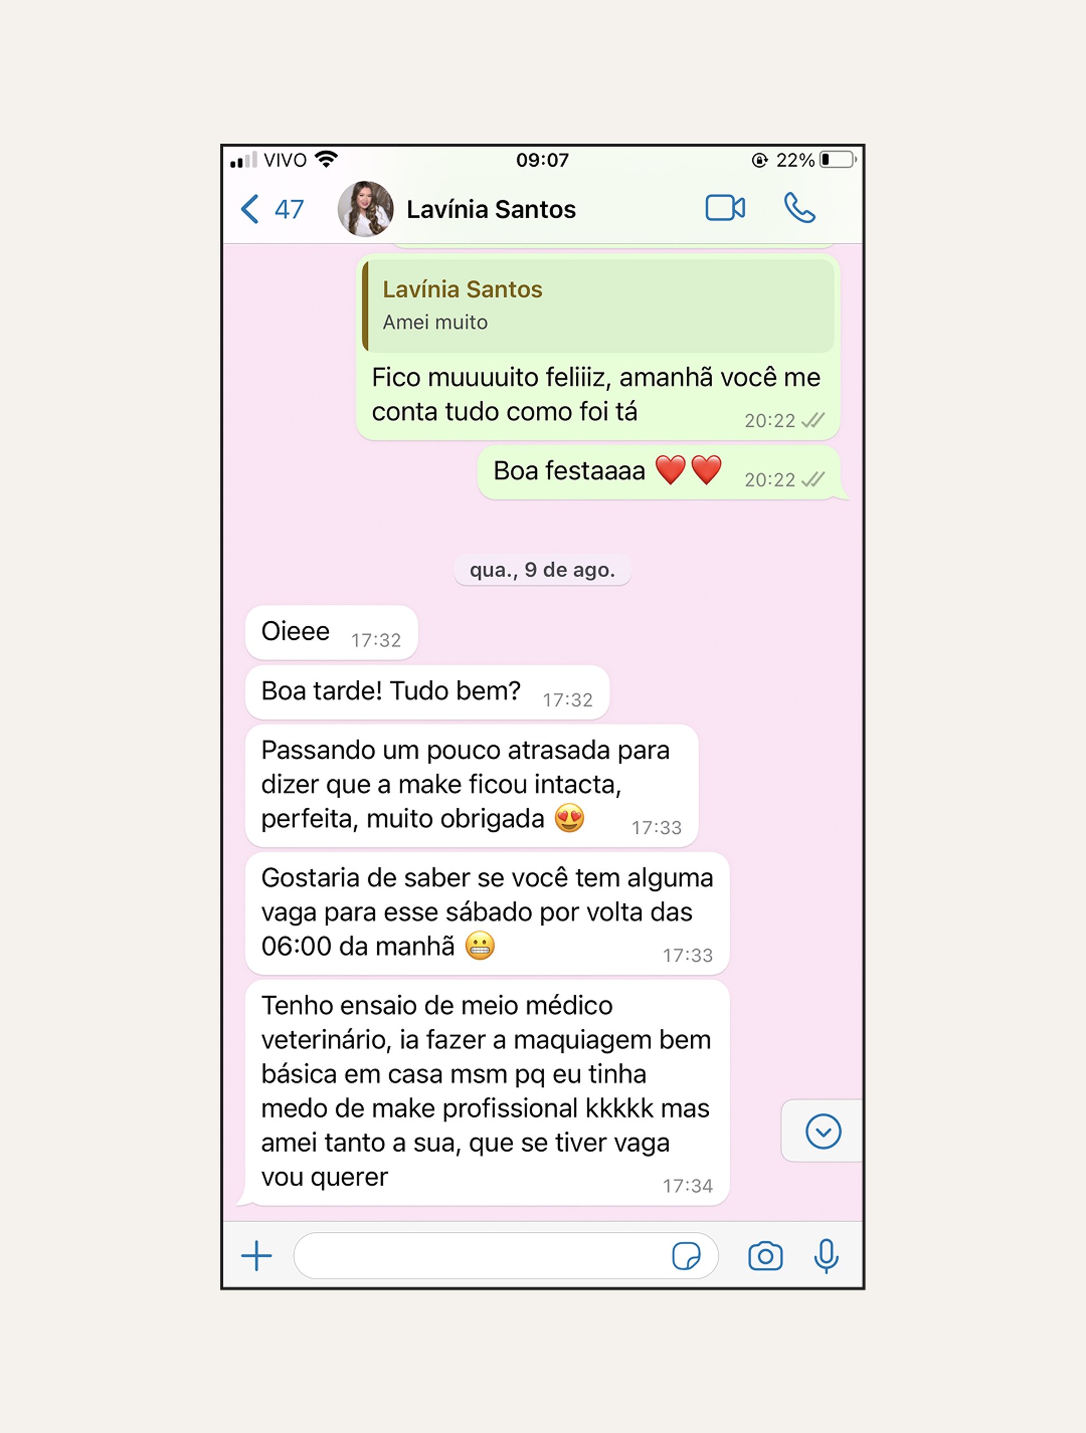The height and width of the screenshot is (1433, 1086).
Task: Tap the microphone to record voice message
Action: click(826, 1256)
